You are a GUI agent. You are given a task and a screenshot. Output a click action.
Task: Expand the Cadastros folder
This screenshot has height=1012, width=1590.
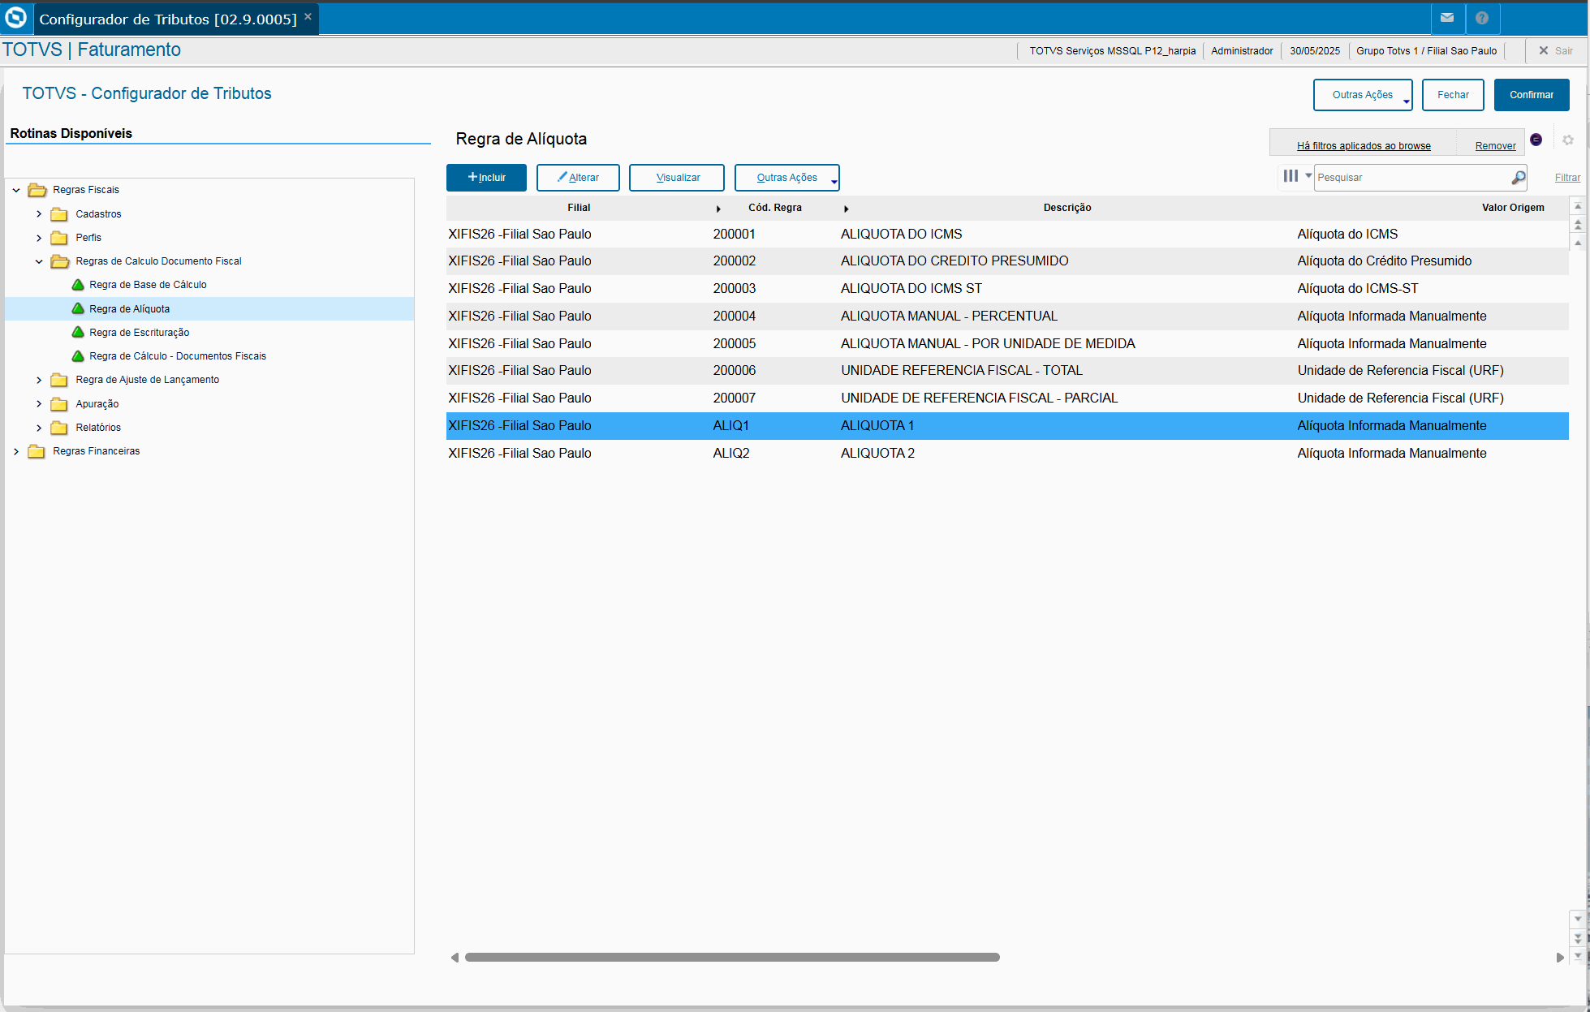click(x=39, y=214)
